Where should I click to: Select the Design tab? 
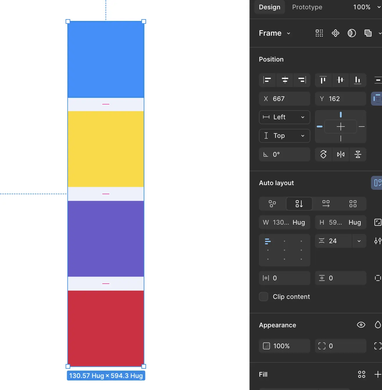[x=269, y=7]
